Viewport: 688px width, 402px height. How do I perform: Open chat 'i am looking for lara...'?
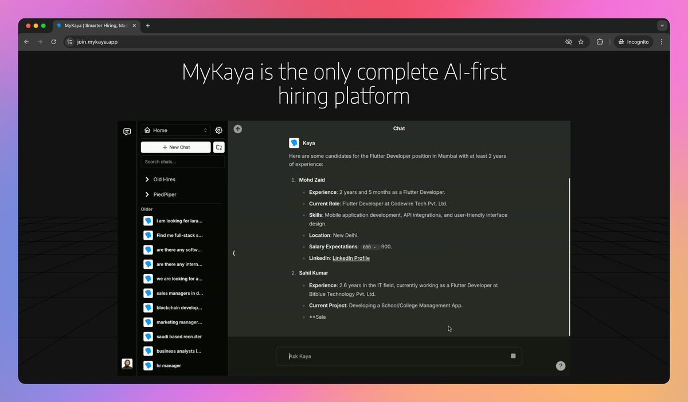click(179, 221)
